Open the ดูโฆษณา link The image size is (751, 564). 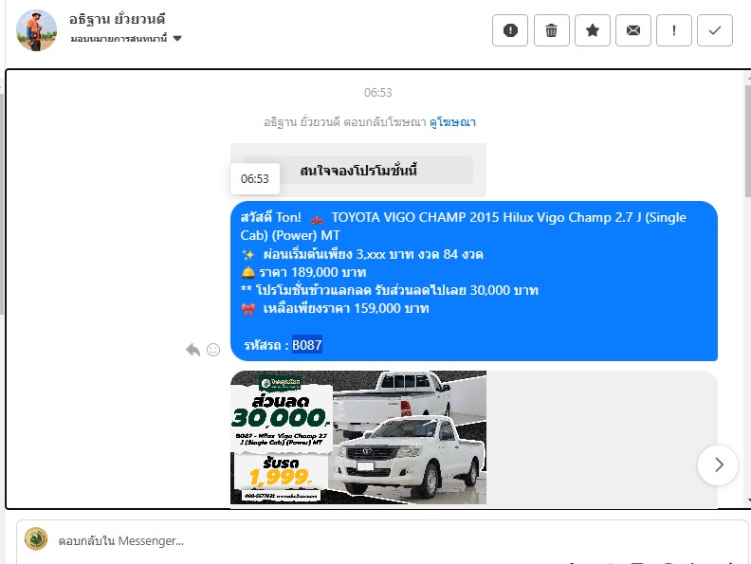pyautogui.click(x=452, y=122)
